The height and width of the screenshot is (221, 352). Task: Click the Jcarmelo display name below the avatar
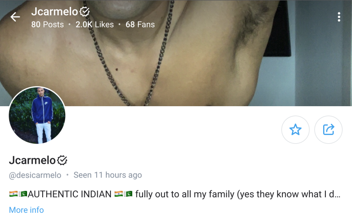click(32, 160)
